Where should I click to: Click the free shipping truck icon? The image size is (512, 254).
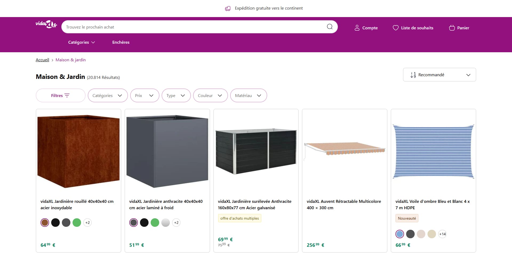tap(228, 9)
